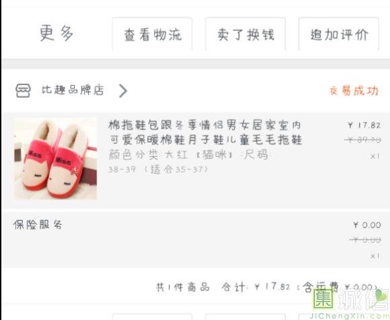Click the x1 quantity beside the slippers
390x320 pixels.
[375, 156]
